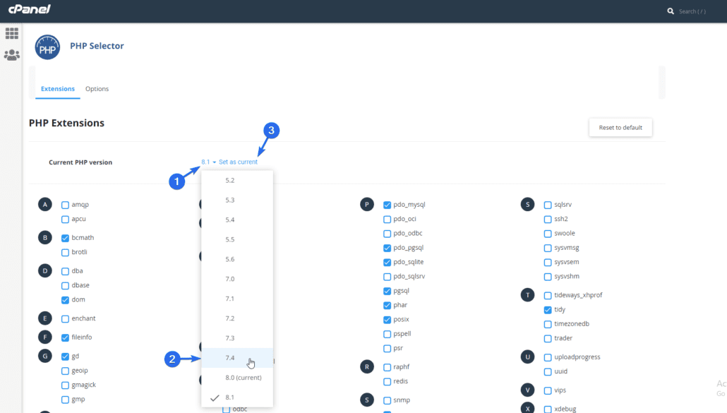Click the S letter badge beside snmp
727x413 pixels.
(367, 400)
